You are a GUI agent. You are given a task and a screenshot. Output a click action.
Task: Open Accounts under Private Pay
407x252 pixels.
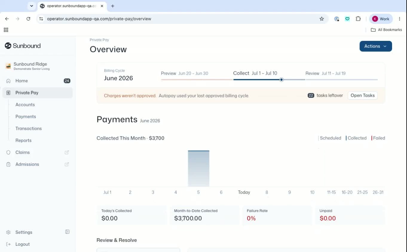click(x=25, y=105)
